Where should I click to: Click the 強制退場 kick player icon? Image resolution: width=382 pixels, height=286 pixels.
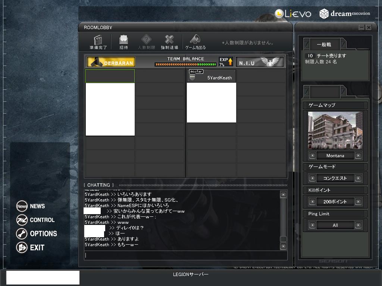[x=169, y=40]
